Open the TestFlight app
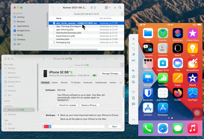 point(193,93)
